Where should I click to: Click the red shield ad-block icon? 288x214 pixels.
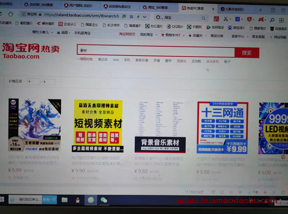249,19
